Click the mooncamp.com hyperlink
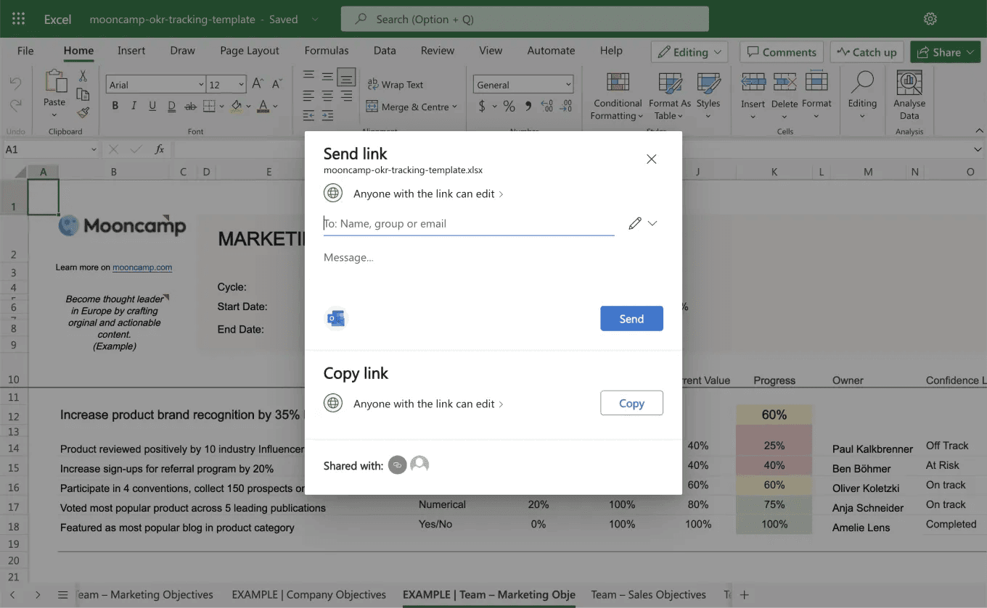 [x=142, y=267]
